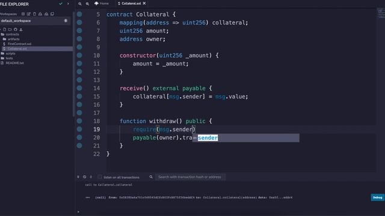Click the first warning triangle workspace icon

point(40,14)
